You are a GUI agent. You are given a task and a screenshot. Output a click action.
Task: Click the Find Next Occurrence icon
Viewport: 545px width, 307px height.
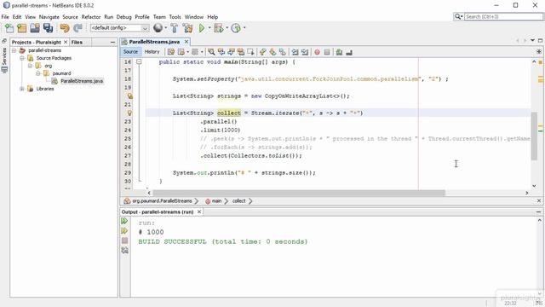(x=231, y=52)
